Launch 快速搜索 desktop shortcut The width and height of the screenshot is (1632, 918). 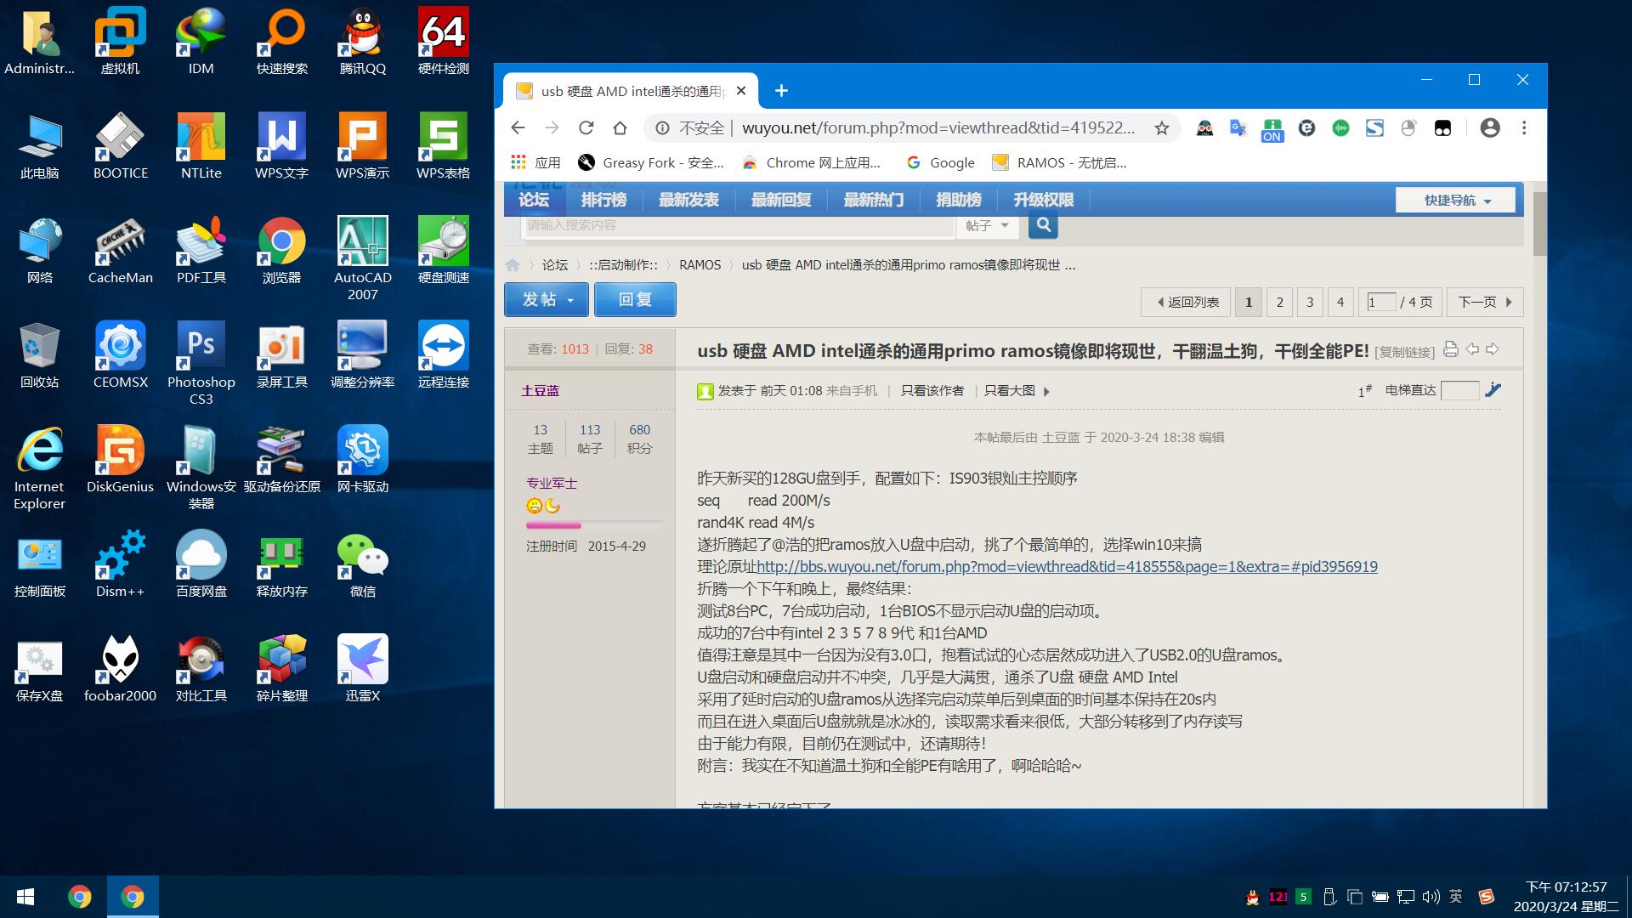(x=281, y=40)
